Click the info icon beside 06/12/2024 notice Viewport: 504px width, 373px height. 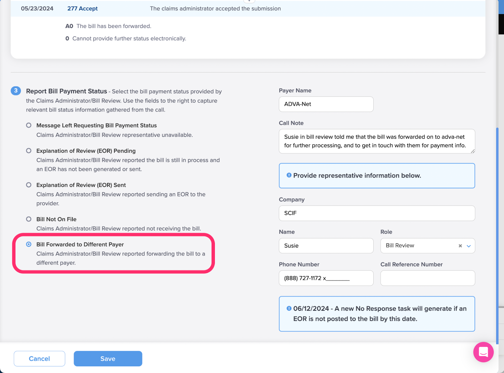pos(289,309)
